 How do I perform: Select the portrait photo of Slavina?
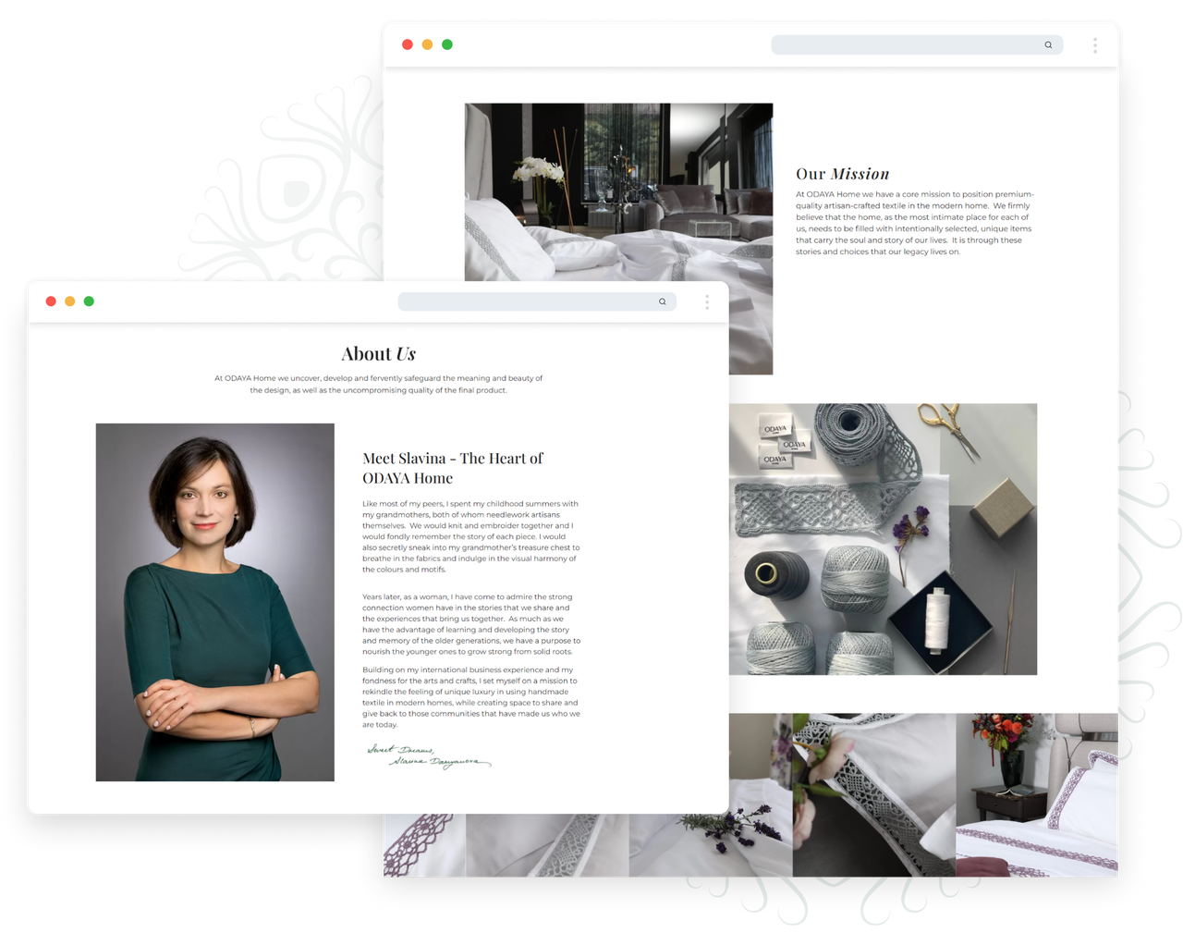(215, 602)
